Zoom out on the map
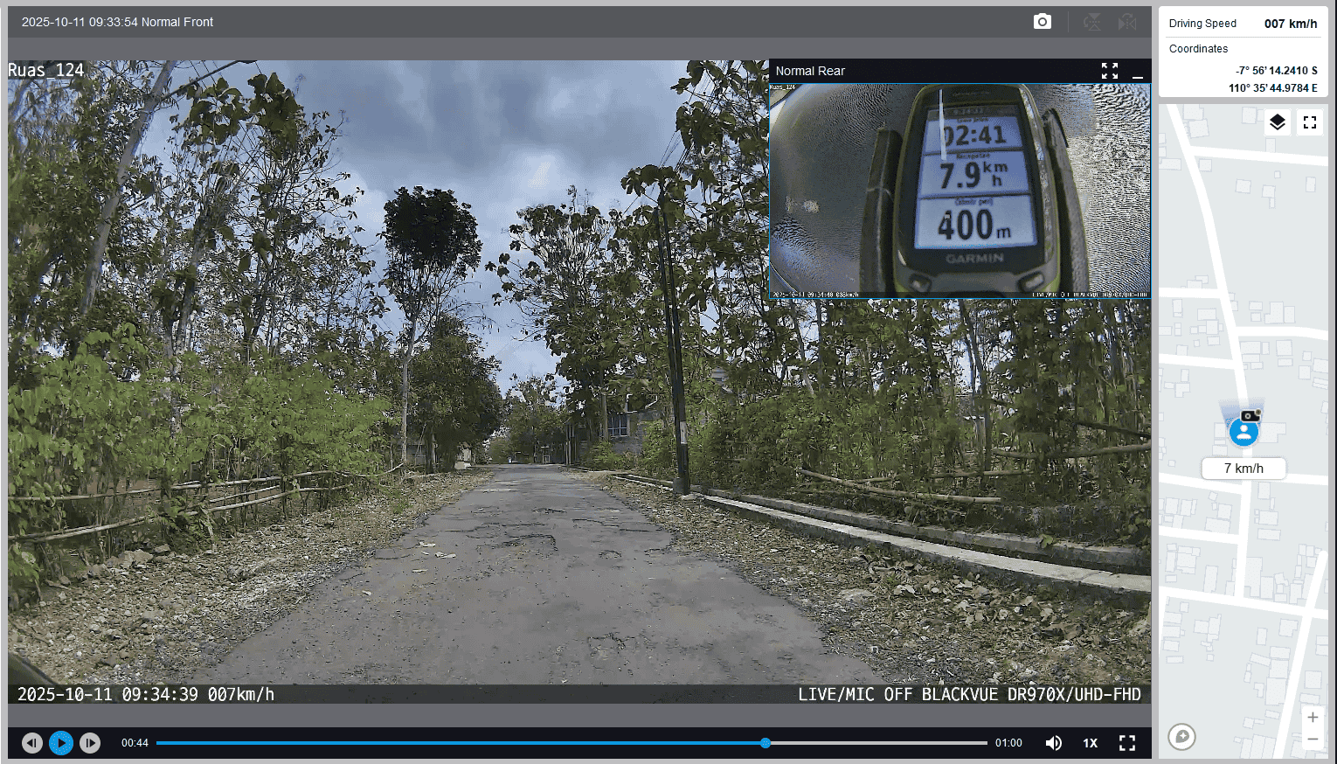1337x764 pixels. (x=1312, y=740)
